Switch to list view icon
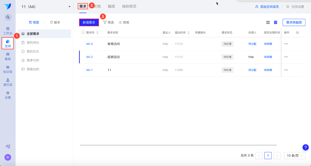 [275, 22]
